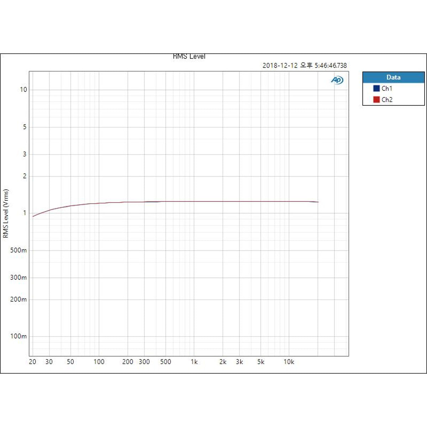Click the 2 Vrms level axis label
The height and width of the screenshot is (427, 427).
pyautogui.click(x=25, y=176)
